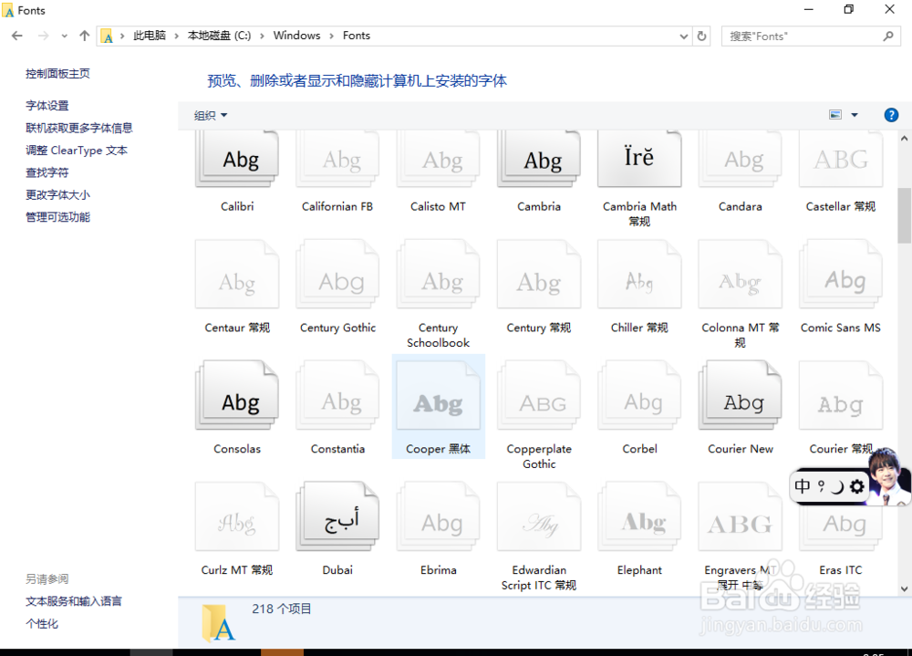Toggle the IME 中 Chinese/English mode
Image resolution: width=912 pixels, height=656 pixels.
pos(802,486)
